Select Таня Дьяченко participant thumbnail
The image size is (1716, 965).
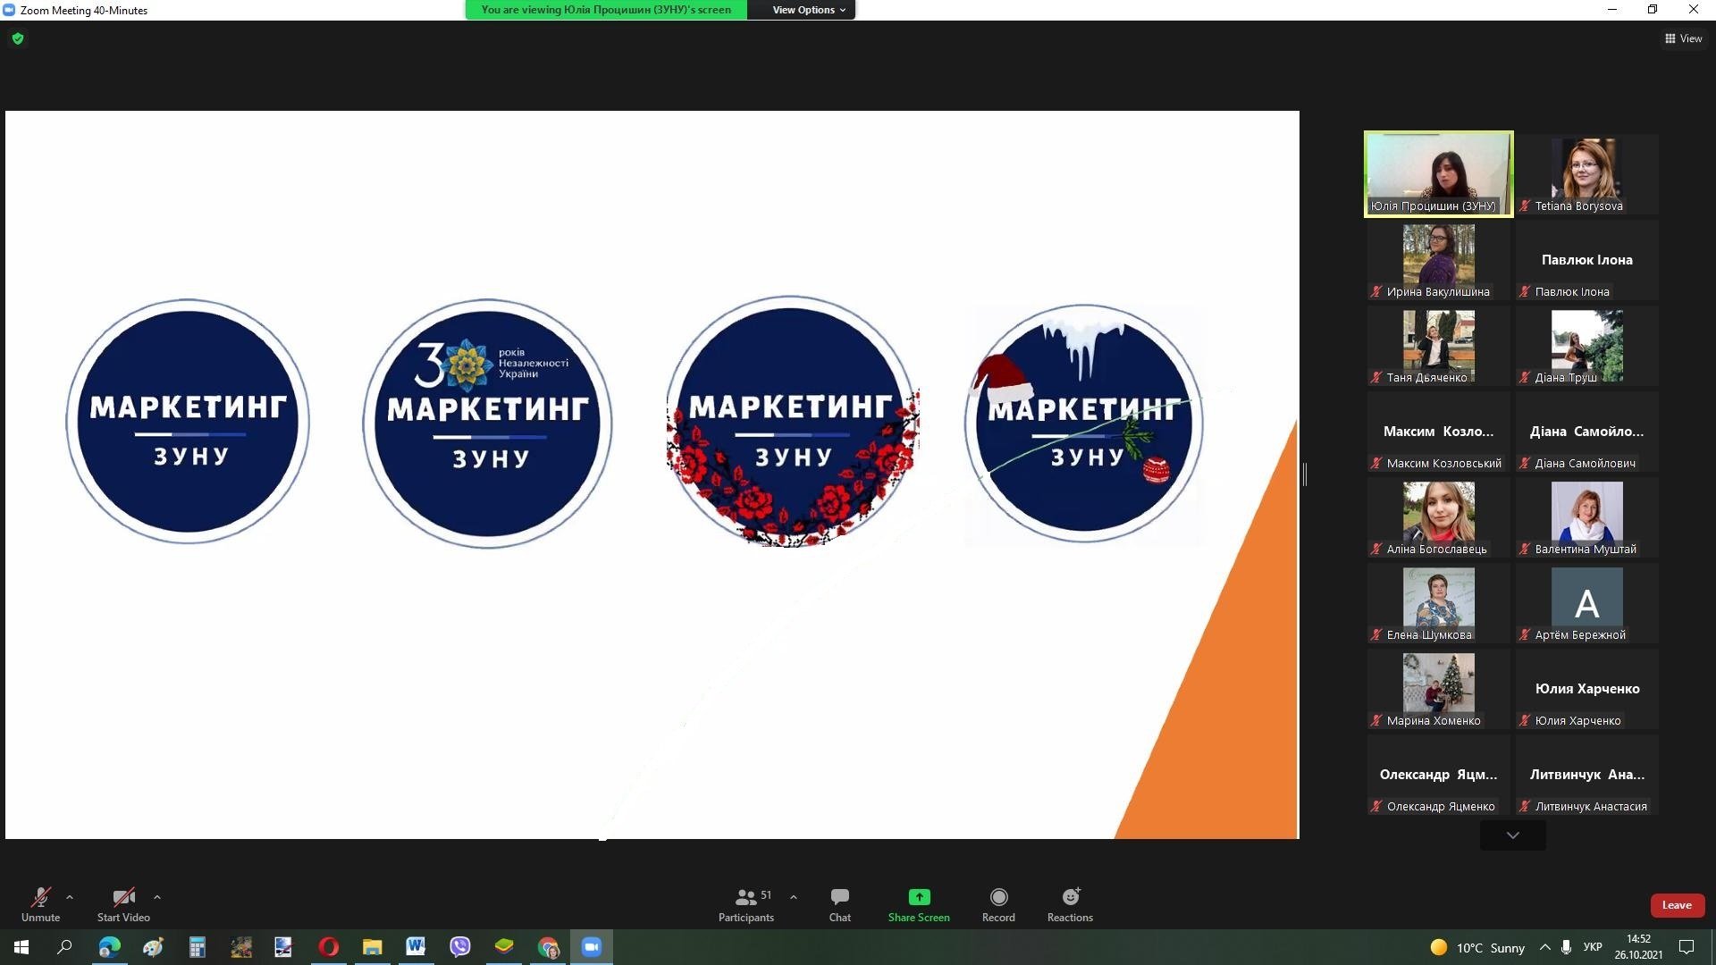pos(1438,346)
